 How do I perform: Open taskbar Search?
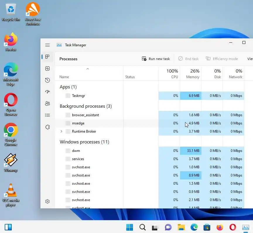click(143, 227)
